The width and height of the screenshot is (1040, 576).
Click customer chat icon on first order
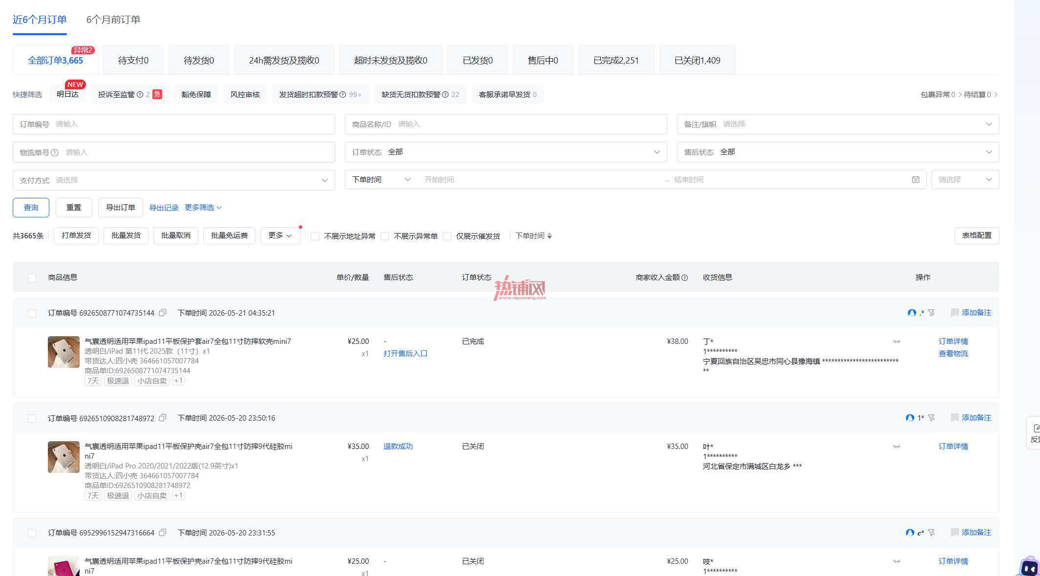pyautogui.click(x=912, y=313)
